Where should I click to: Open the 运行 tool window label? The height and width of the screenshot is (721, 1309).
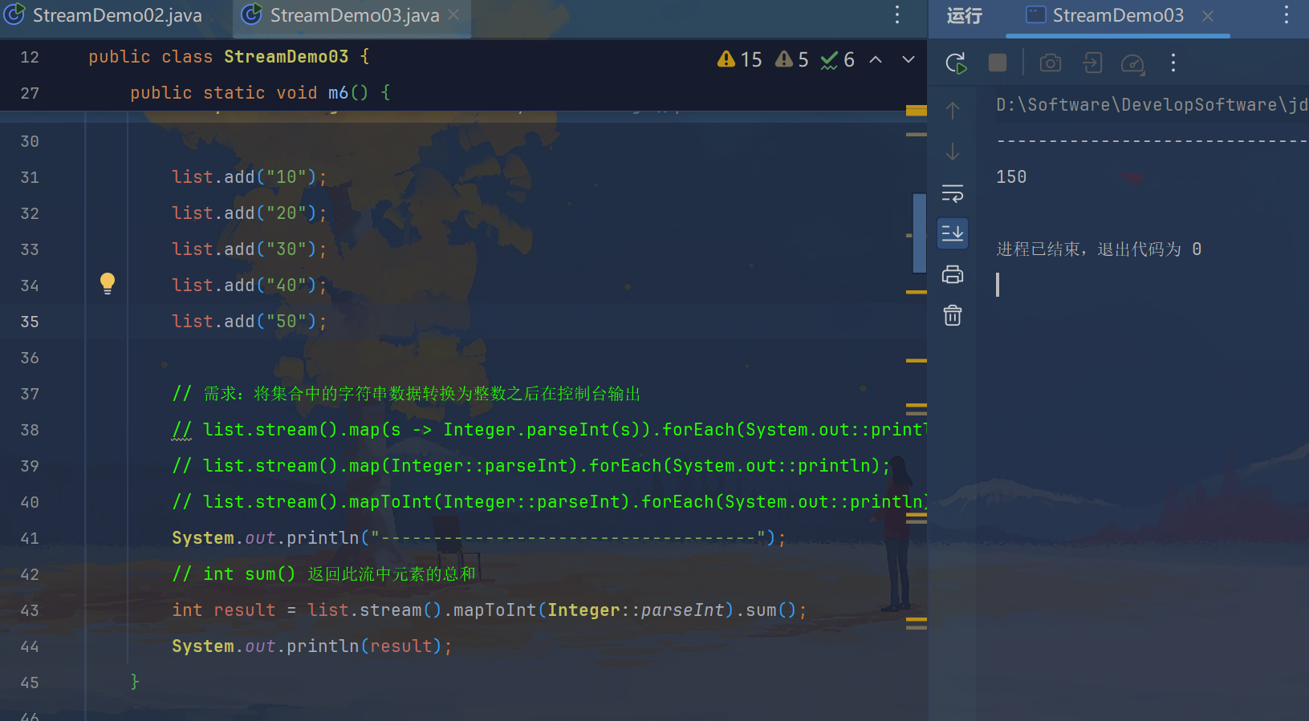964,15
